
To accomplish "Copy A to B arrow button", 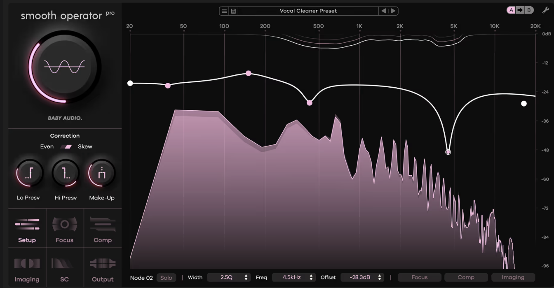I will point(520,10).
